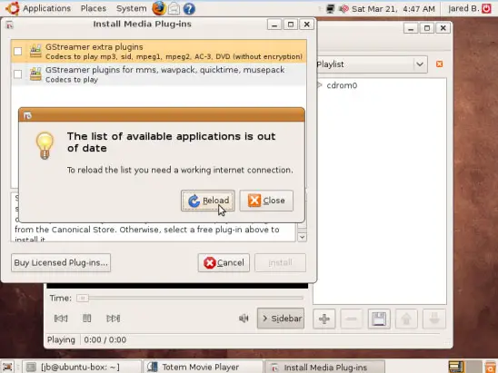Click the move up arrow in playlist
The image size is (498, 373).
pyautogui.click(x=406, y=319)
